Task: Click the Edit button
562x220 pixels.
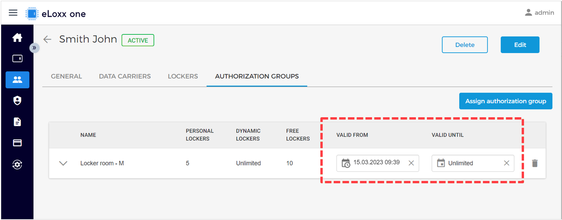Action: 520,45
